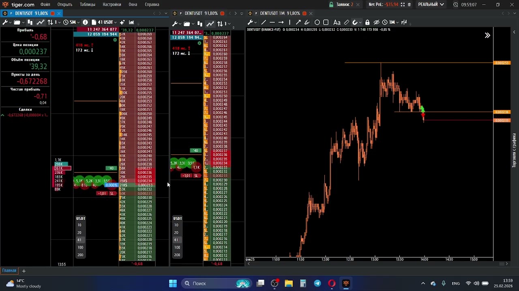Select 200 USDT volume in first order book
Screen dimensions: 519x291
[x=80, y=255]
